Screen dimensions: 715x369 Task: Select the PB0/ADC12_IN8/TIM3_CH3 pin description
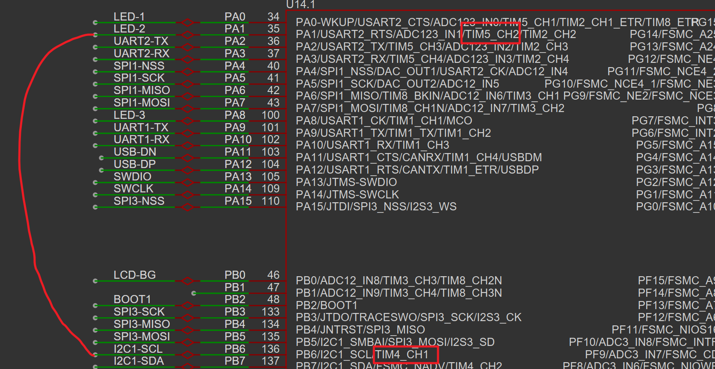(x=399, y=280)
